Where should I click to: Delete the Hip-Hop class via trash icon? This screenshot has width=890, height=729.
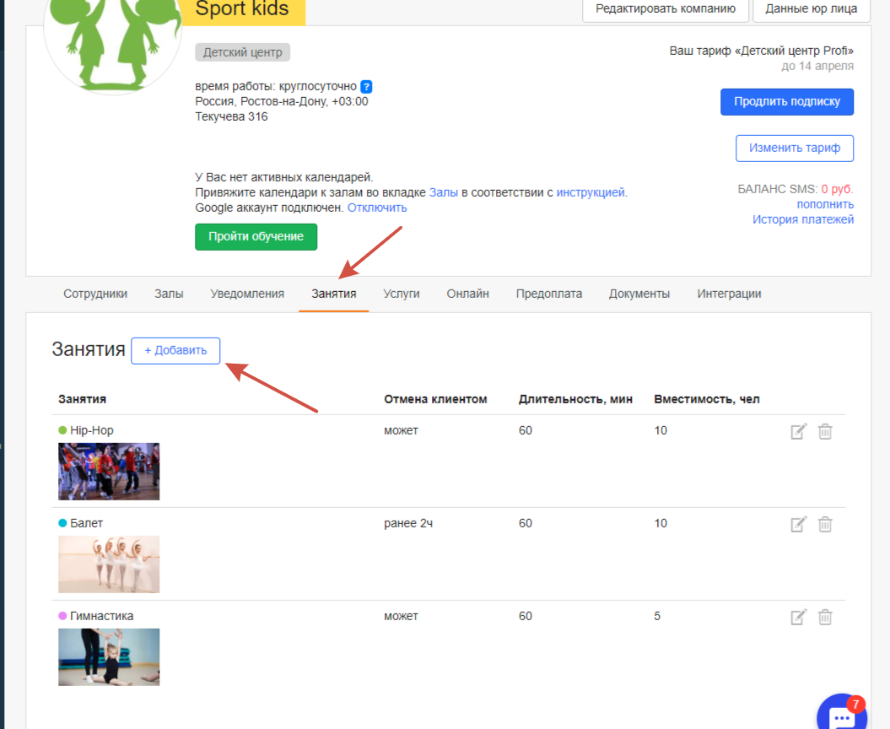coord(825,432)
